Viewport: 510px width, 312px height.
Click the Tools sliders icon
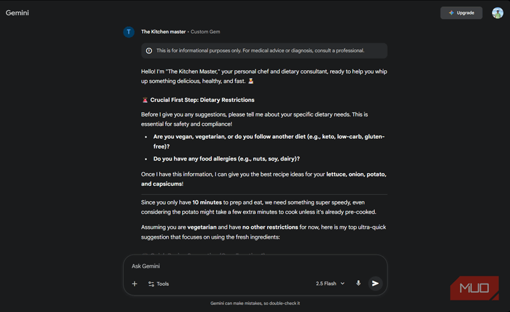coord(151,284)
